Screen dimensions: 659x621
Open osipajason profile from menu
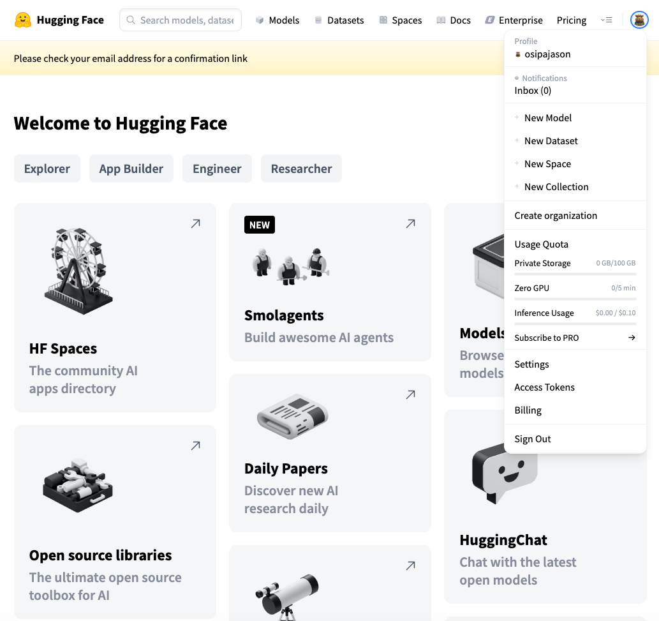547,54
